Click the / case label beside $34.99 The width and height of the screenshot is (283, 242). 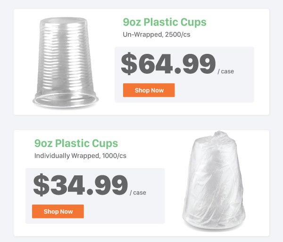click(138, 193)
